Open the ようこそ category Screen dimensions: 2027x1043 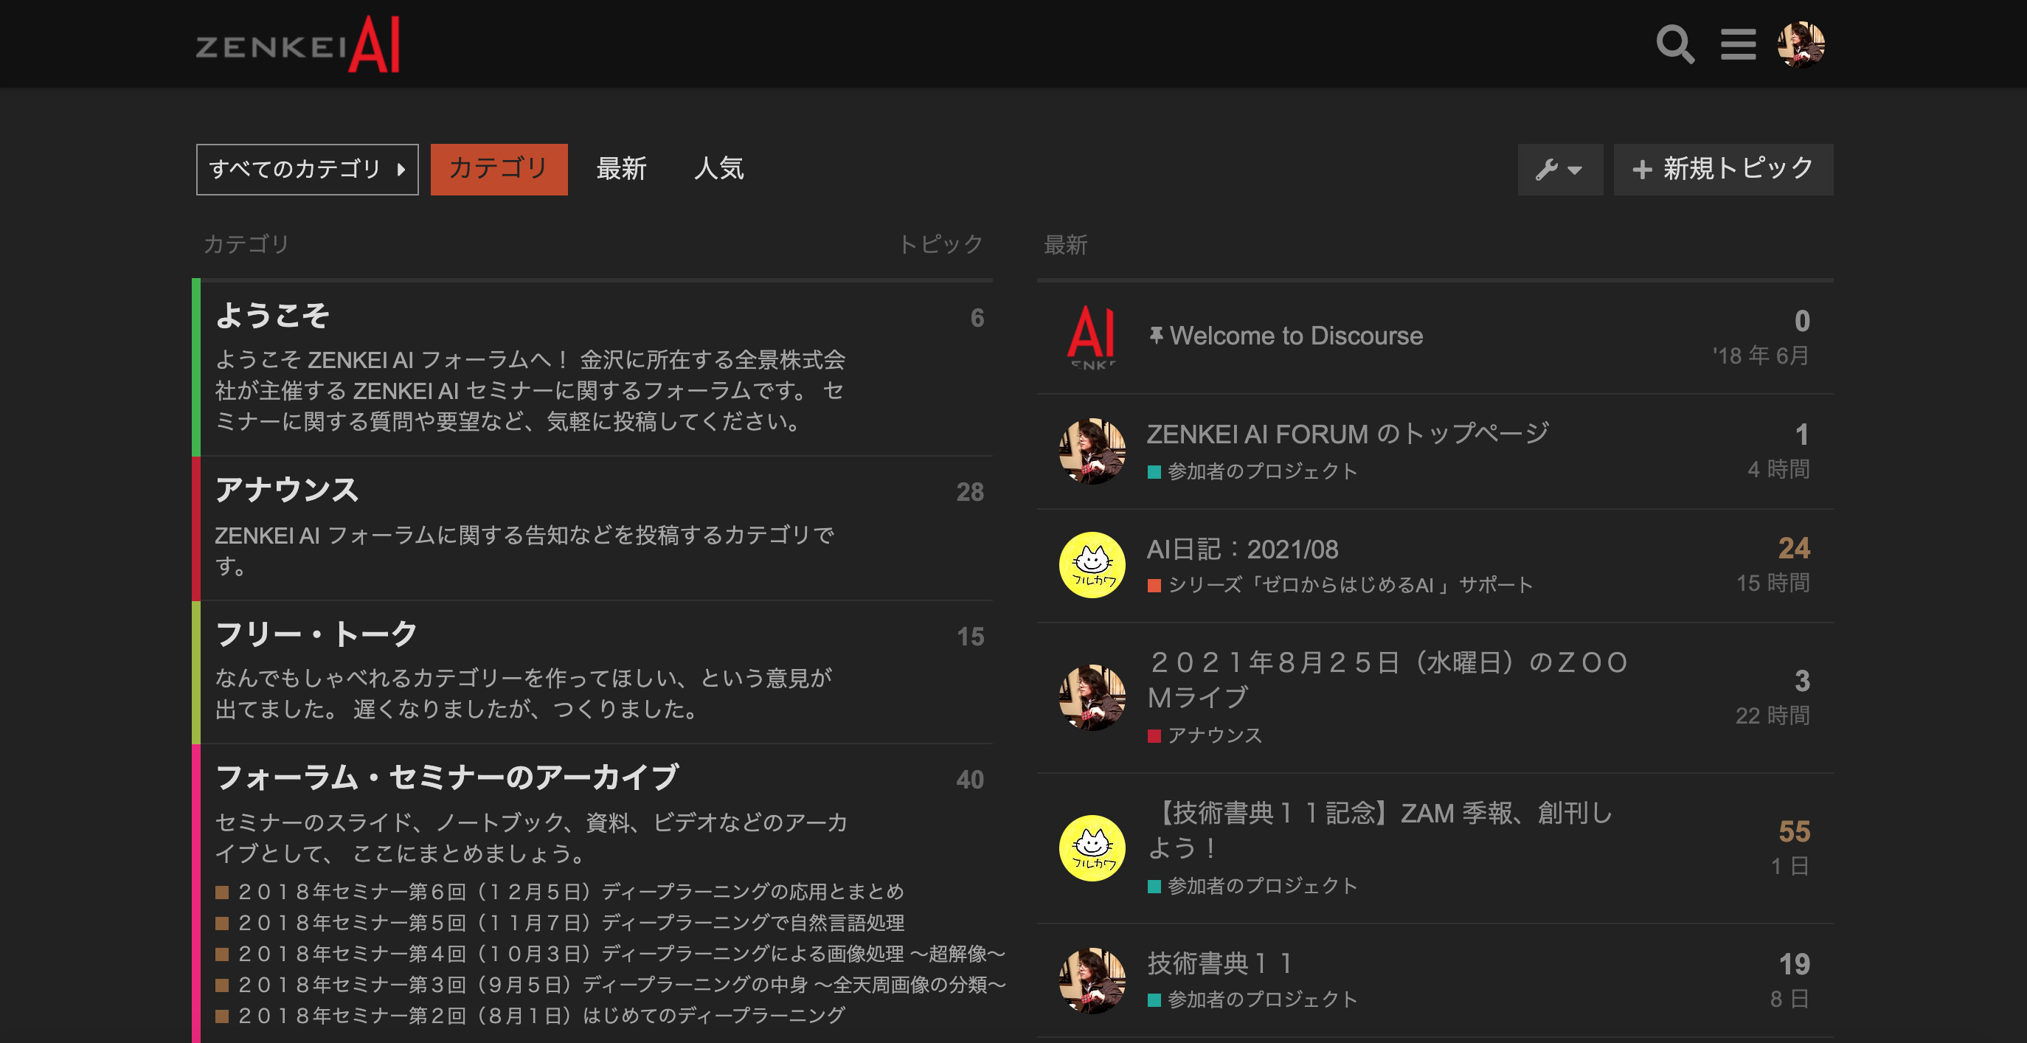pos(272,316)
